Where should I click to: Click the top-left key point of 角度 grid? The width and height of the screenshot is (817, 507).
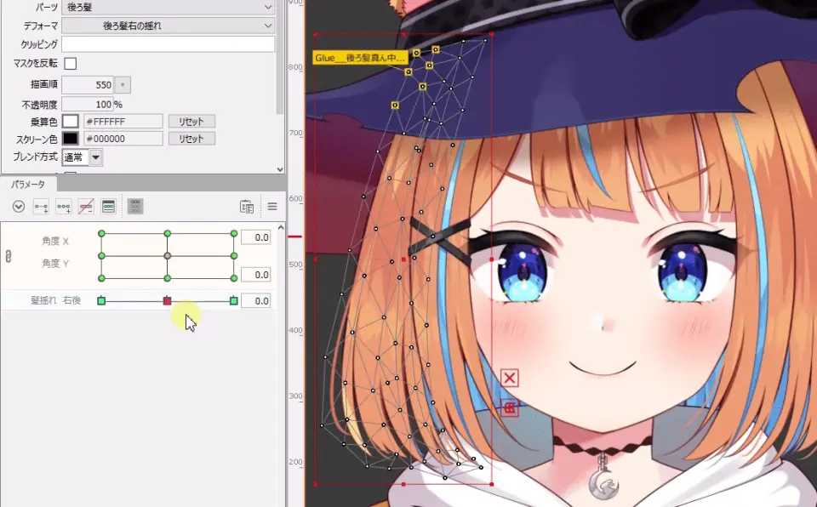coord(101,233)
